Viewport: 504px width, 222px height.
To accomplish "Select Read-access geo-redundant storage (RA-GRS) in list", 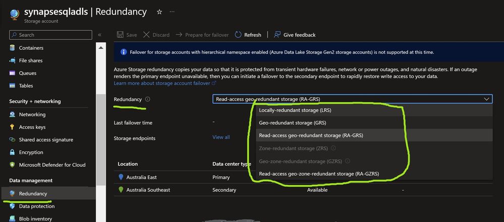I will [x=374, y=135].
